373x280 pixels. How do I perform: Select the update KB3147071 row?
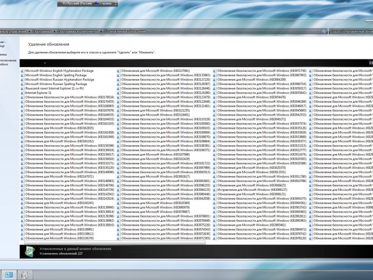[x=57, y=176]
